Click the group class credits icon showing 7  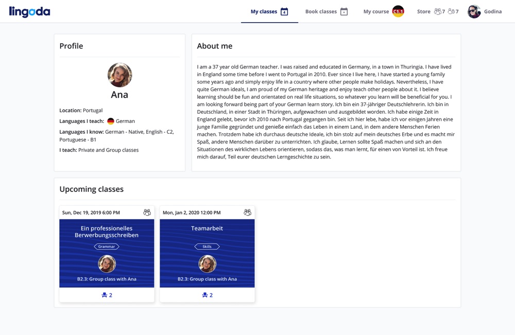coord(439,11)
